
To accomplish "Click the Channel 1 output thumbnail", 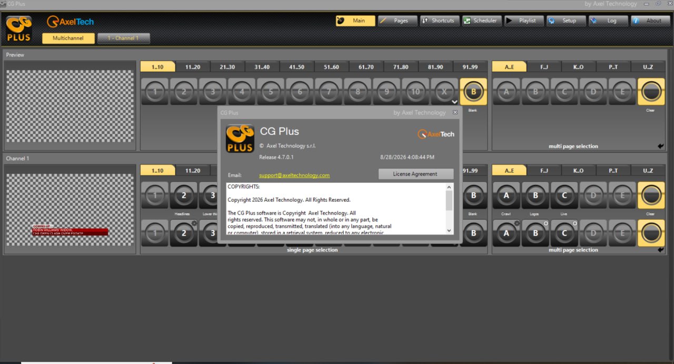I will point(70,210).
